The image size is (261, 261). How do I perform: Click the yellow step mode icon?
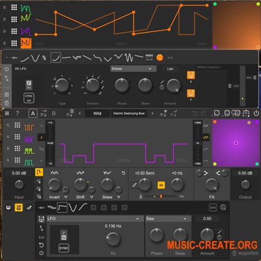click(x=39, y=172)
